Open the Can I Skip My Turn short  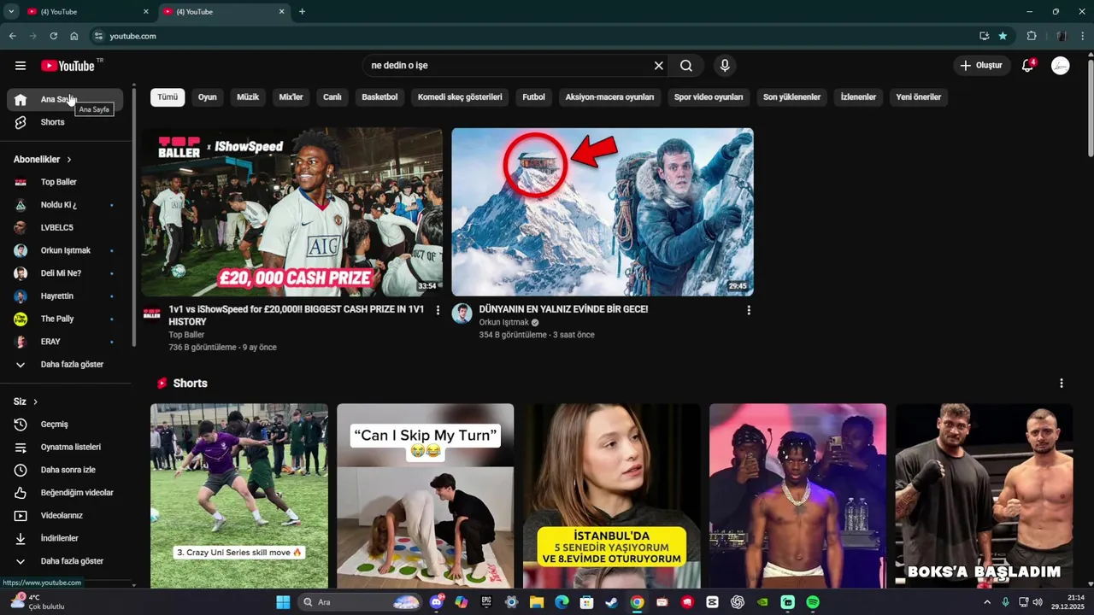426,496
